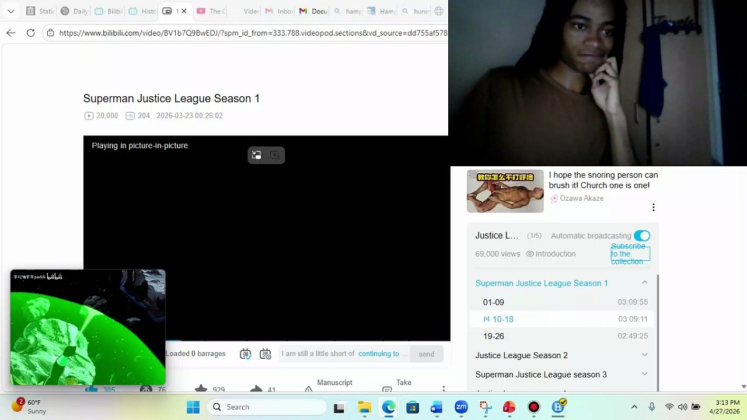747x420 pixels.
Task: Click the 20,000 play count
Action: tap(102, 116)
